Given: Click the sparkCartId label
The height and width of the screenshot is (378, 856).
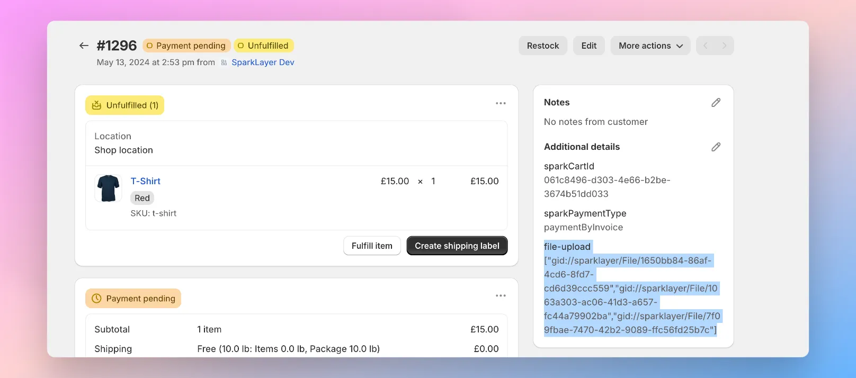Looking at the screenshot, I should (569, 166).
